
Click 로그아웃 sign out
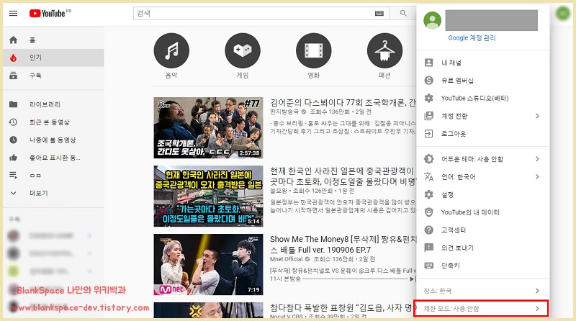tap(483, 134)
